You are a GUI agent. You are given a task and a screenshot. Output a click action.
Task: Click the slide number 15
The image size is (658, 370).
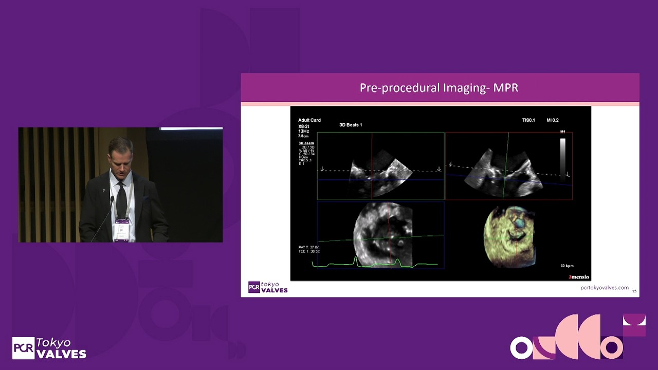pos(634,291)
